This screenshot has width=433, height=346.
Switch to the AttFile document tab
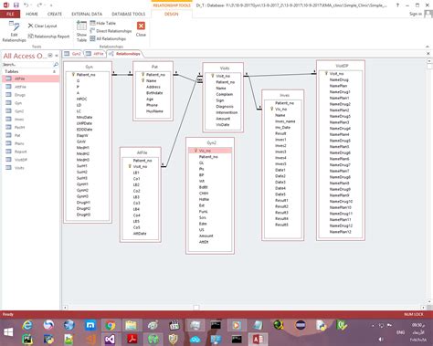pyautogui.click(x=95, y=54)
